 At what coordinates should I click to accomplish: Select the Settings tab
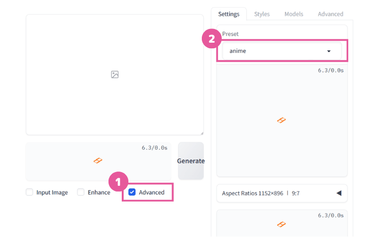[x=229, y=14]
